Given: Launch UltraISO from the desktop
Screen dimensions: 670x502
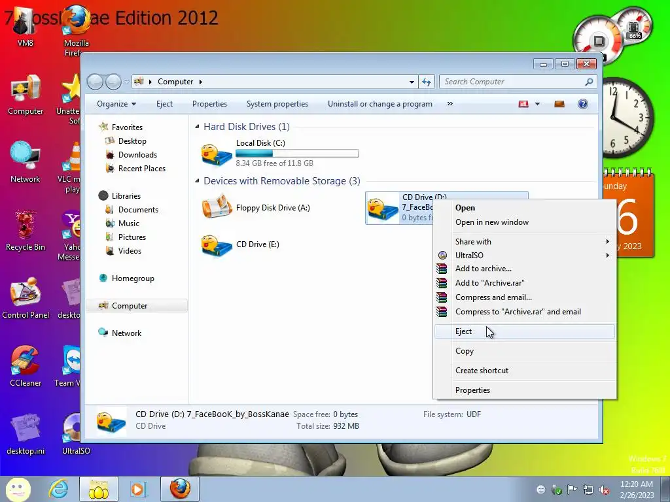Looking at the screenshot, I should tap(76, 434).
